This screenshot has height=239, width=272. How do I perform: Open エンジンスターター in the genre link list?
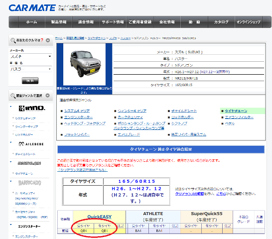coord(78,117)
